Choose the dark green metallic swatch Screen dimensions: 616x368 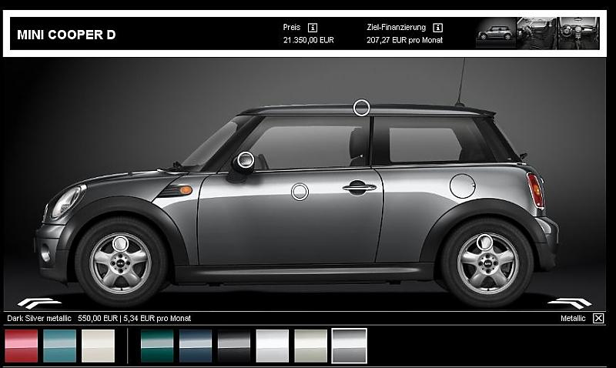tap(157, 346)
